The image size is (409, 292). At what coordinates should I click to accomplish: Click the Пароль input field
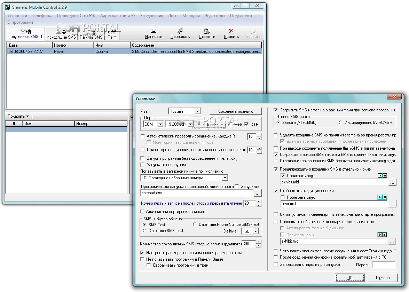[x=384, y=265]
